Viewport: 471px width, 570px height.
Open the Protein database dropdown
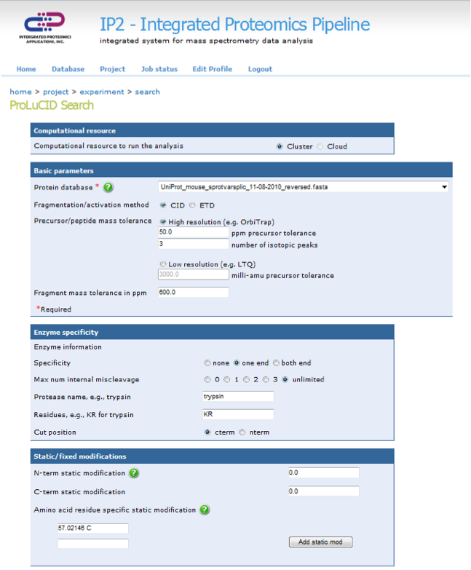click(304, 187)
